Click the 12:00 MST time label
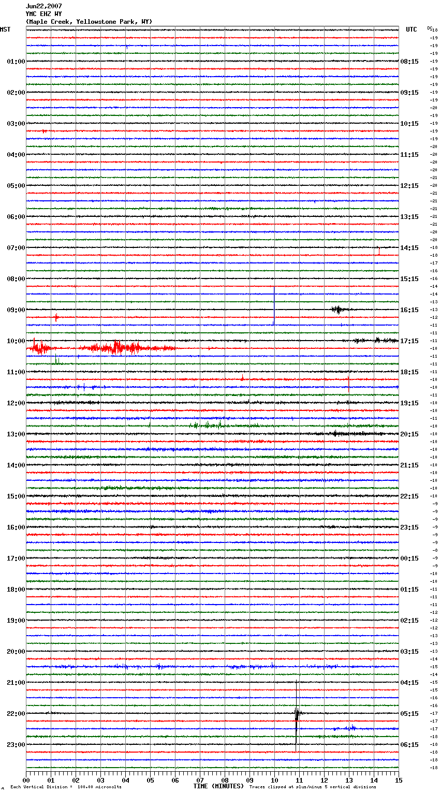The width and height of the screenshot is (440, 794). tap(16, 403)
